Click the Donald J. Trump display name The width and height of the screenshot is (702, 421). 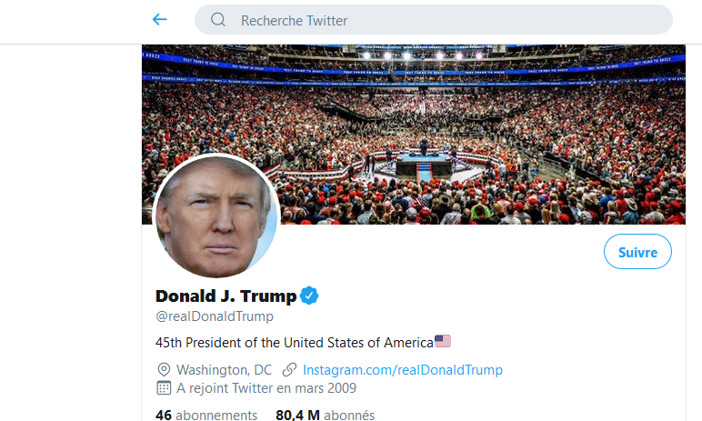tap(226, 296)
